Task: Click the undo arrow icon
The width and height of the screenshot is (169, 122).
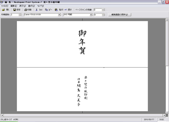Action: tap(66, 10)
